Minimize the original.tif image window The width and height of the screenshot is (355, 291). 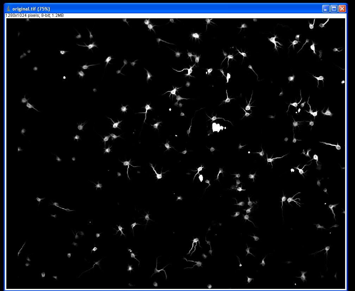[326, 8]
